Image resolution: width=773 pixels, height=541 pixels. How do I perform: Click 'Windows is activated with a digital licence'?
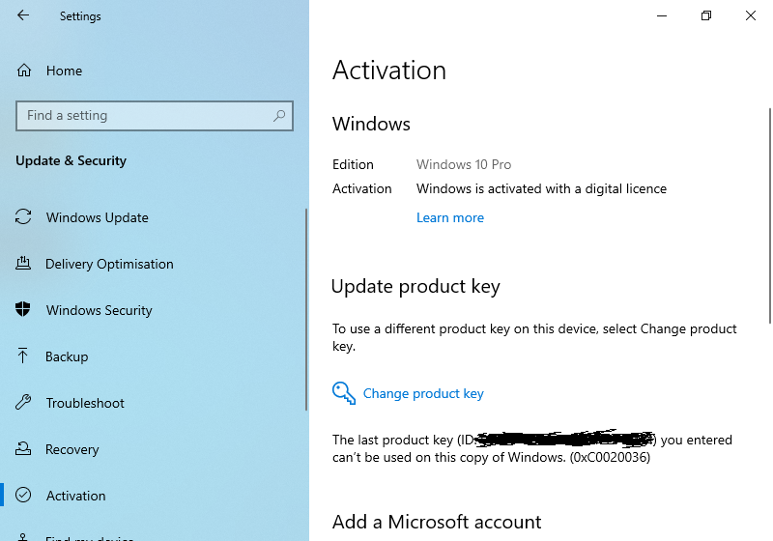[x=541, y=188]
